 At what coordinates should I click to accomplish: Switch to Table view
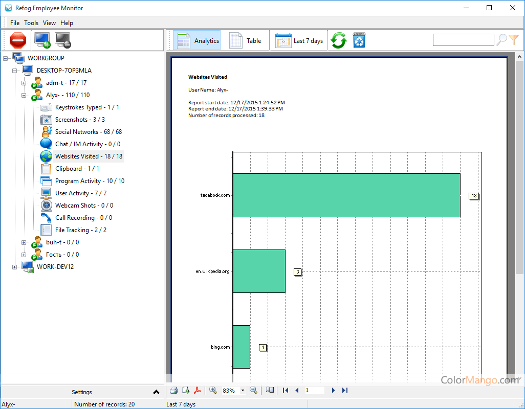246,41
